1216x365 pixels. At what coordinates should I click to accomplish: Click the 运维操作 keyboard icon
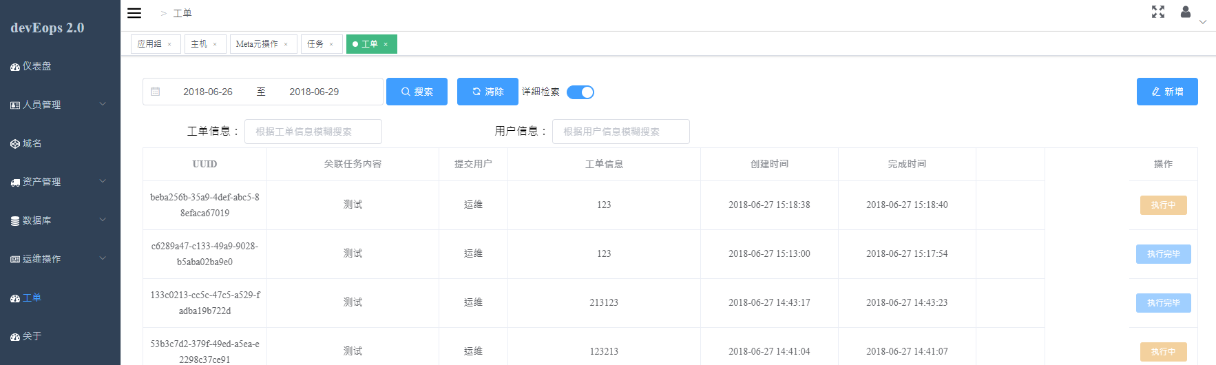[15, 260]
